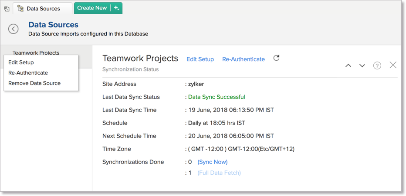
Task: Click the Synchronizations Done label
Action: pyautogui.click(x=133, y=162)
